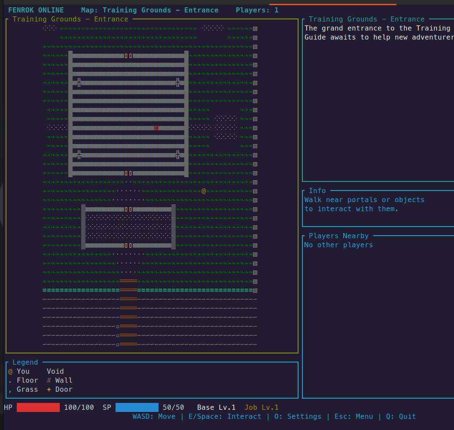Click the orange @ player character on the map

coord(204,191)
